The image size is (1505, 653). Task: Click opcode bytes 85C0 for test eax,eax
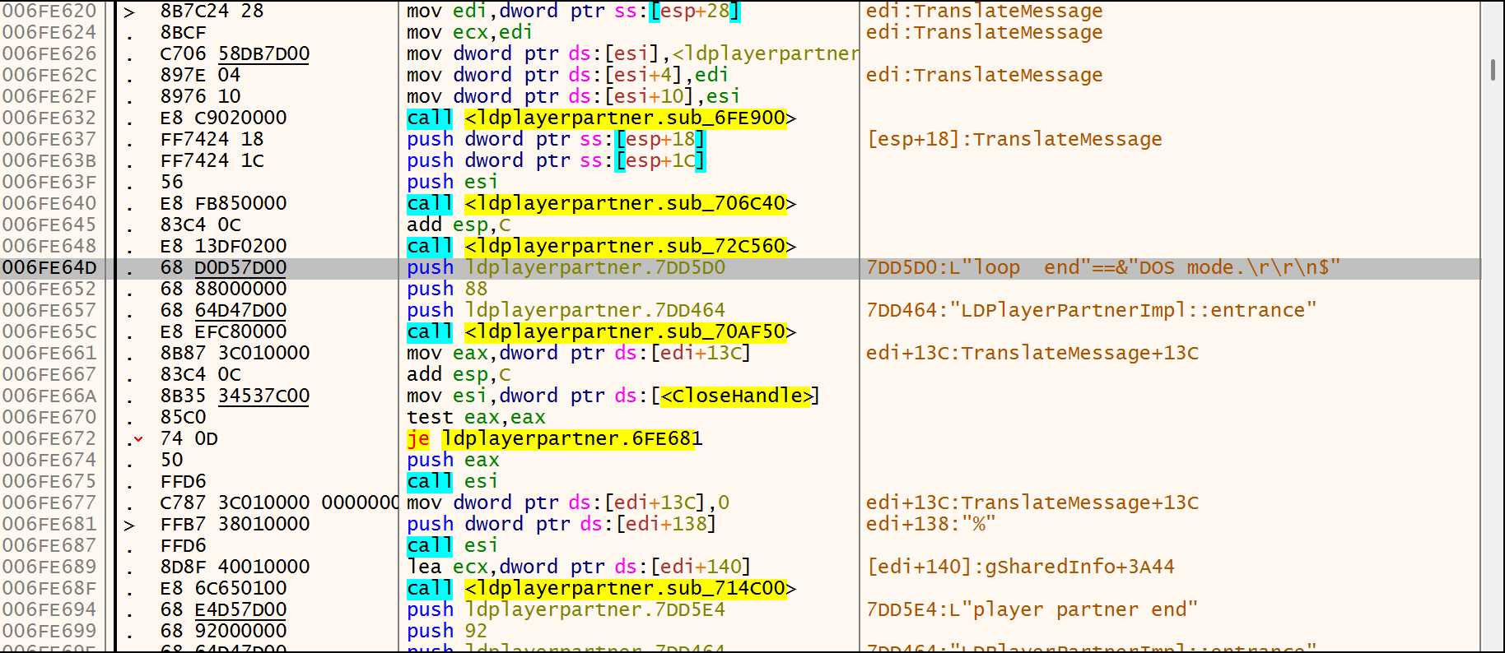tap(183, 417)
